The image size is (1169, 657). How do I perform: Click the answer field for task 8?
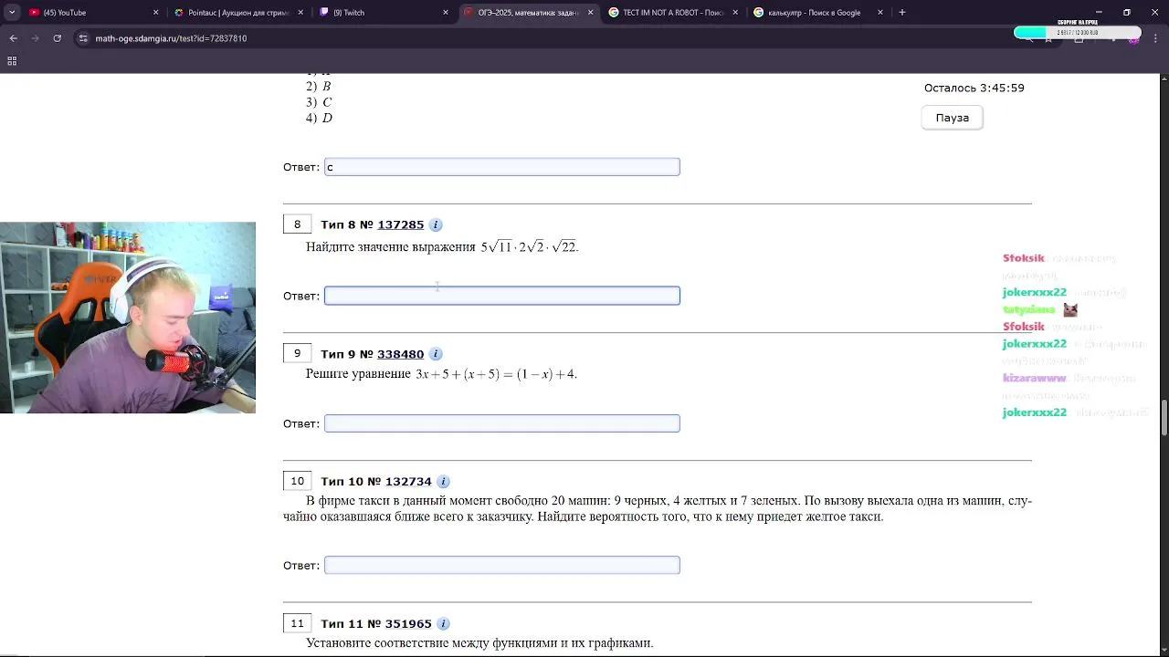tap(502, 296)
